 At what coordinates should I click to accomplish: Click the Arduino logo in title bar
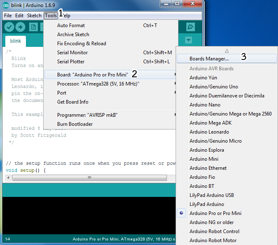point(6,5)
